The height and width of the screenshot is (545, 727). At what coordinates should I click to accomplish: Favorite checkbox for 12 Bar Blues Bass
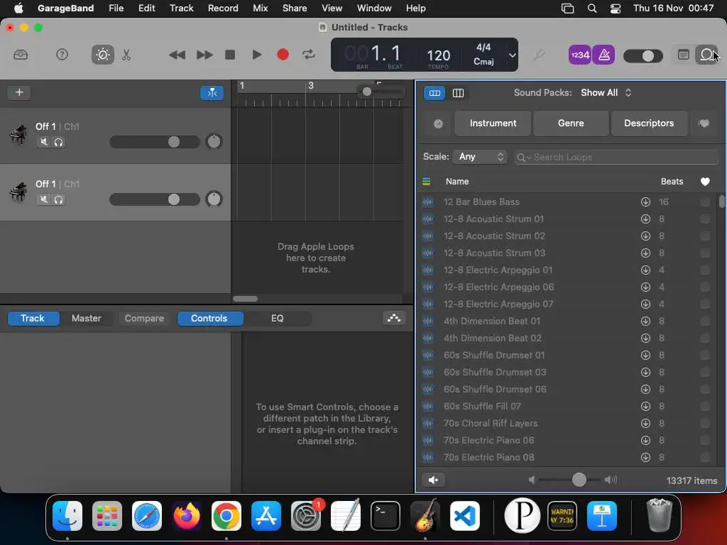pyautogui.click(x=705, y=202)
